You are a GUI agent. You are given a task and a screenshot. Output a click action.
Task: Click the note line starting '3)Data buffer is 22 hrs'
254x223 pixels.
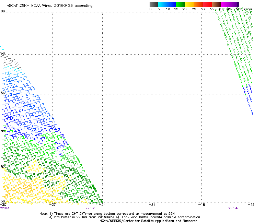124,217
